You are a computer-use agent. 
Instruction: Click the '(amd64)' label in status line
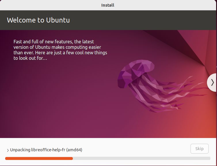(74, 150)
